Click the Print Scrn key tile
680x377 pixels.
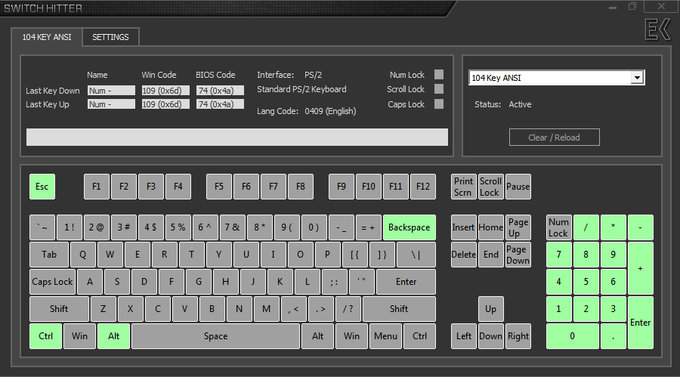click(x=463, y=187)
